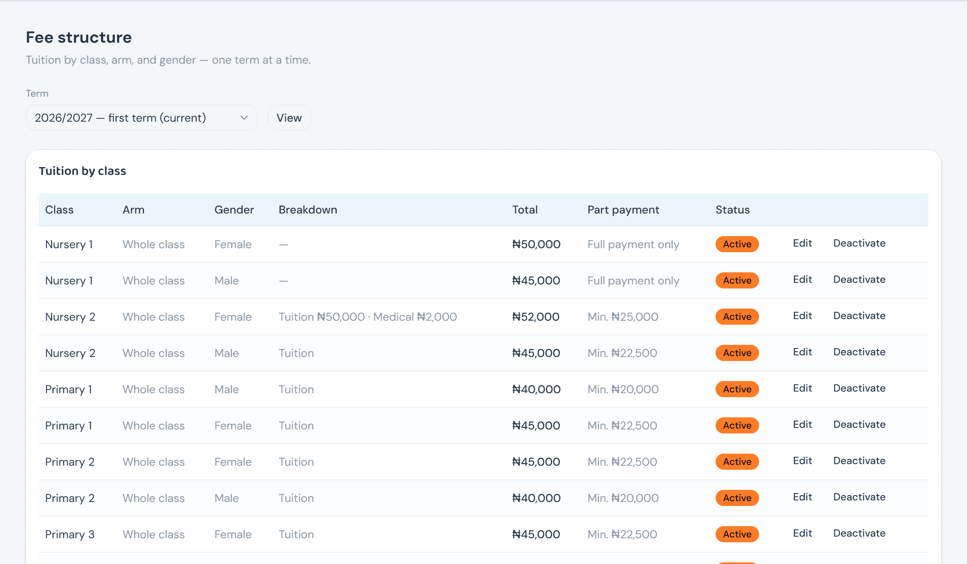Image resolution: width=967 pixels, height=564 pixels.
Task: Click the Primary 3 class cell
Action: coord(70,534)
